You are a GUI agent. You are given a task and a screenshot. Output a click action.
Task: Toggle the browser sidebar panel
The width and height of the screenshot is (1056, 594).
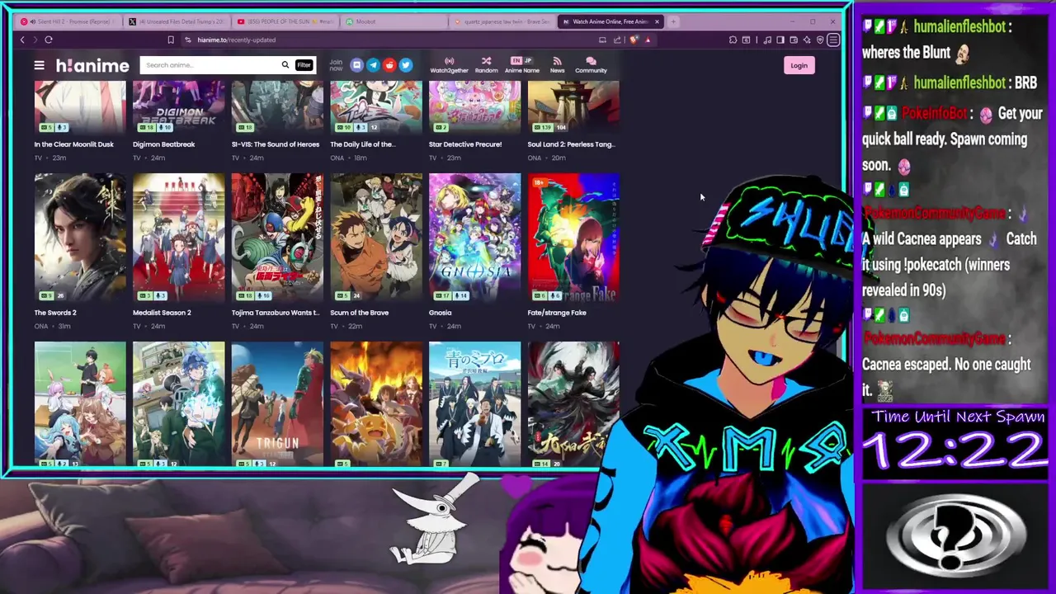click(780, 40)
